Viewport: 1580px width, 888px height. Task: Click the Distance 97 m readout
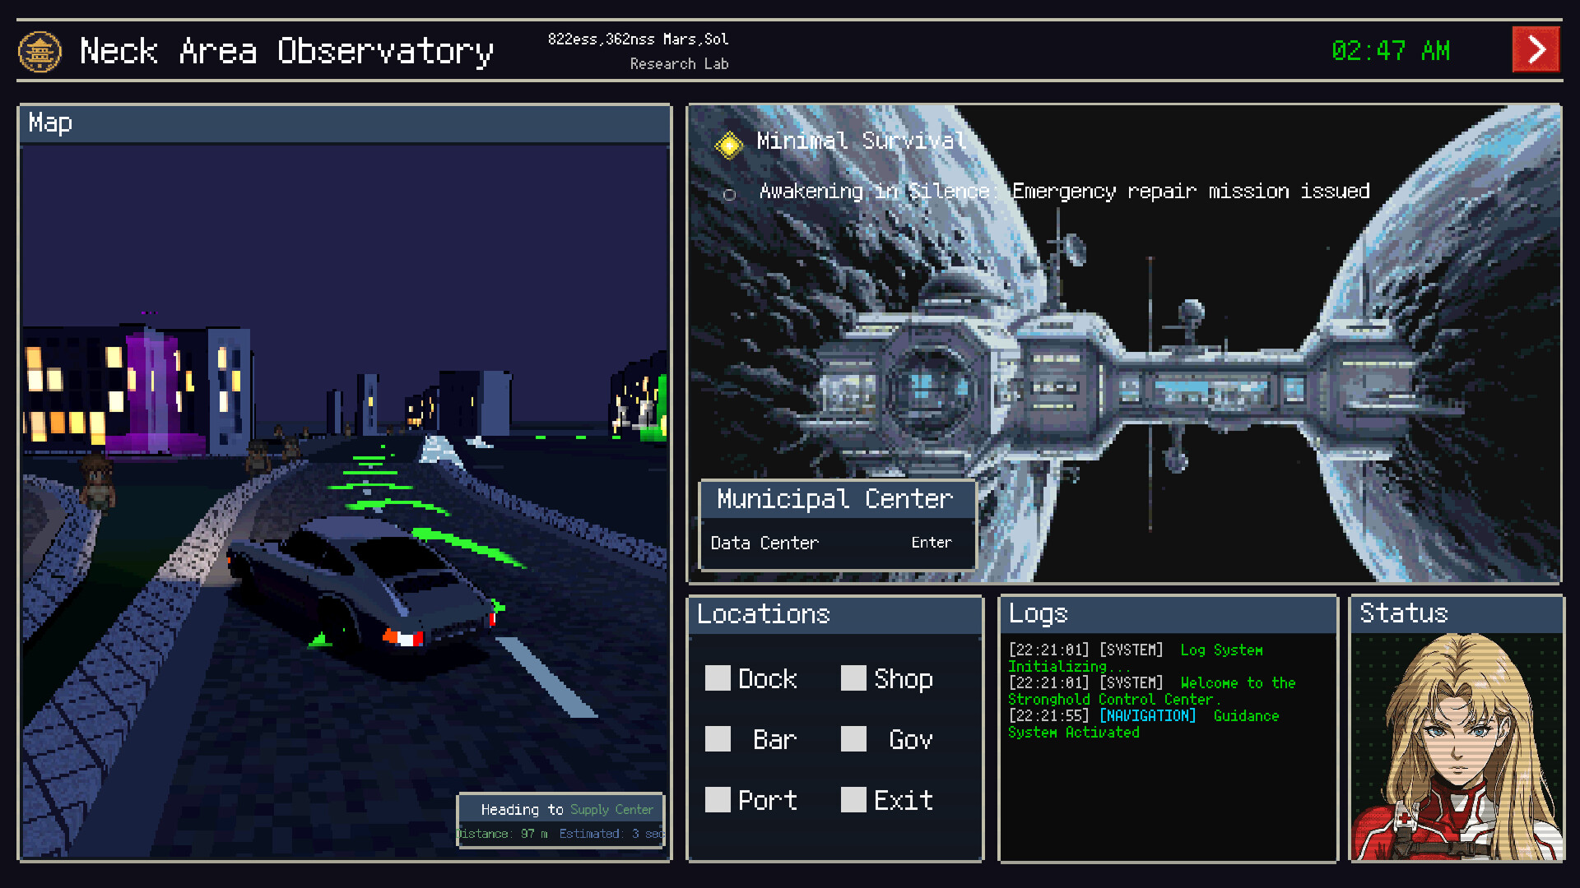click(504, 834)
